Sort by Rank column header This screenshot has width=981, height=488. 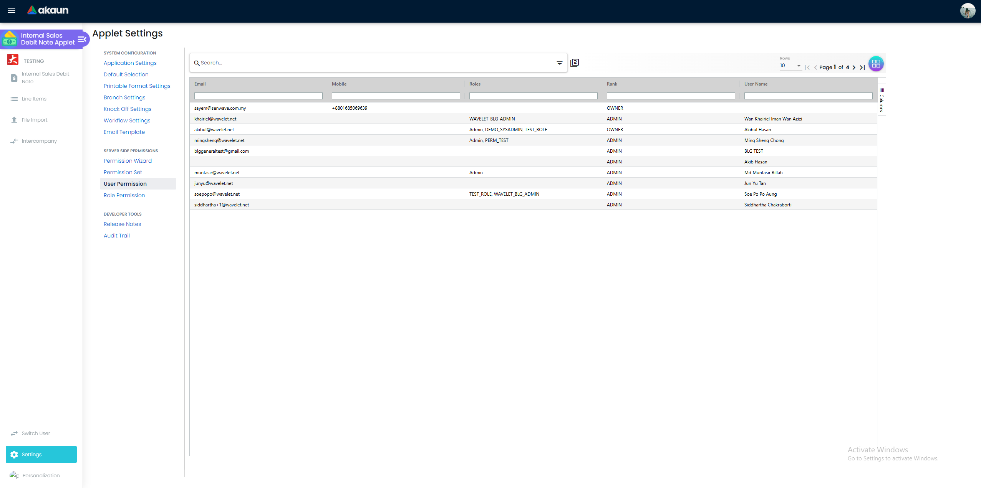point(612,84)
